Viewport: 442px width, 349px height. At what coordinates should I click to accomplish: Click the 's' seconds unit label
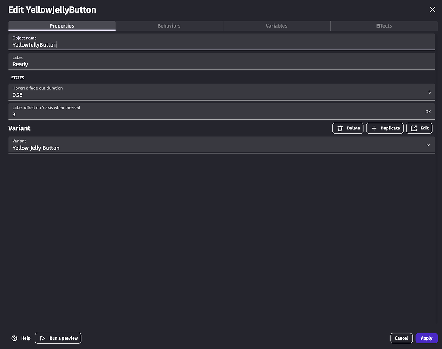(429, 92)
